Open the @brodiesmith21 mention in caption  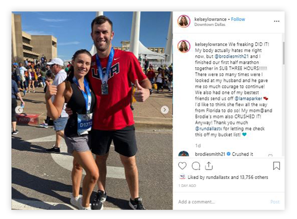[x=231, y=56]
